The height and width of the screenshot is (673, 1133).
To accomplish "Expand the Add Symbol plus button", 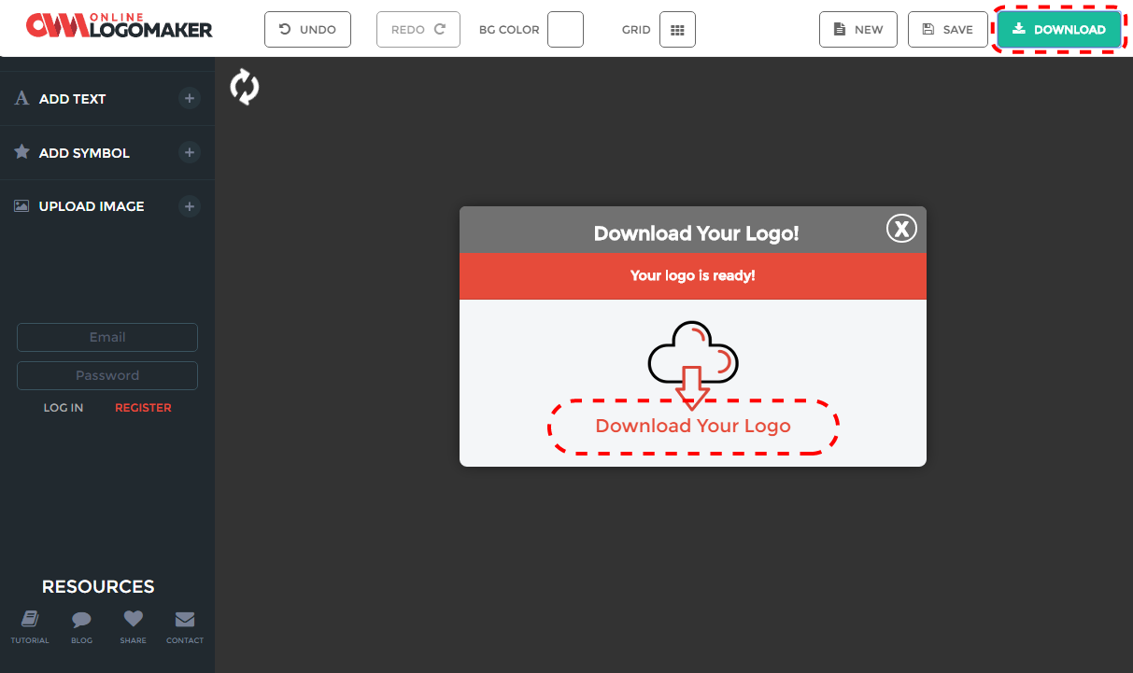I will [189, 152].
